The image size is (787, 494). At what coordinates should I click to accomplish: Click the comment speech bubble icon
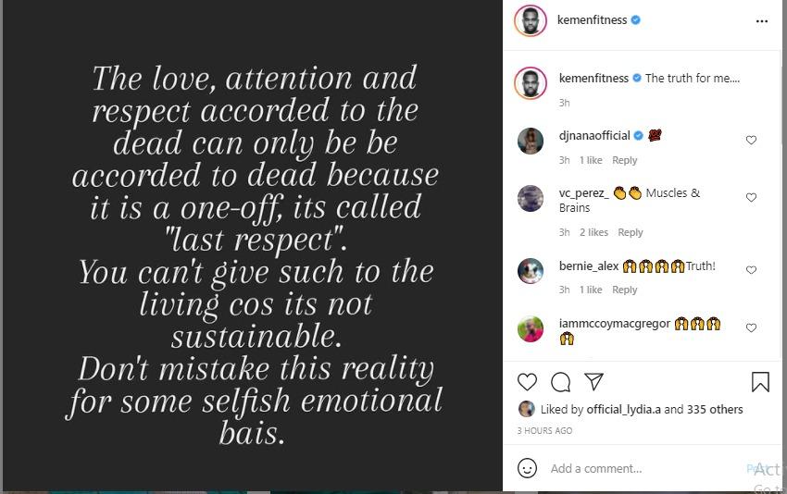pos(560,382)
